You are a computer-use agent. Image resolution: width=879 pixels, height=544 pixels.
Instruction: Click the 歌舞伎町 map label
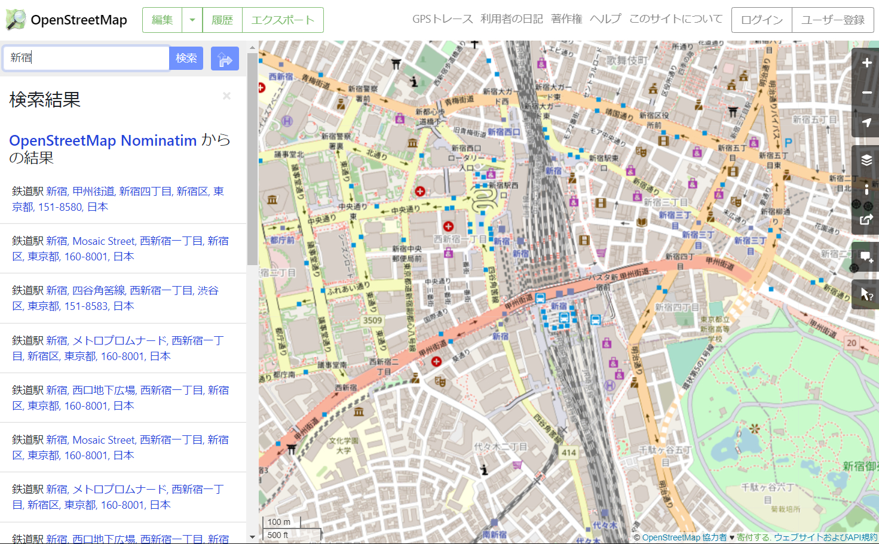[x=627, y=60]
